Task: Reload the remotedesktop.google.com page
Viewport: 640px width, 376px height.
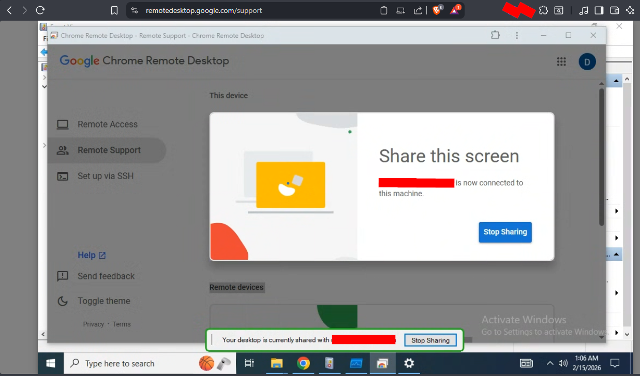Action: pyautogui.click(x=40, y=10)
